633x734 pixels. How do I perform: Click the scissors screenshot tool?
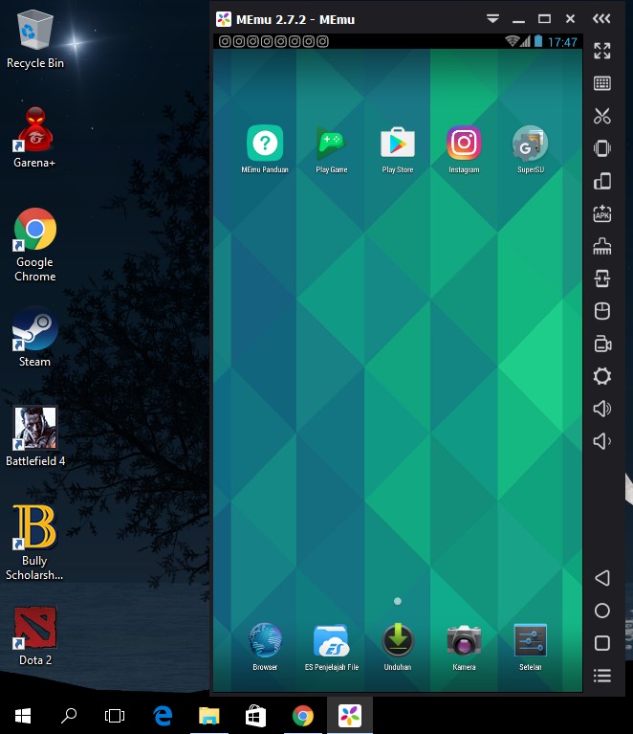click(602, 116)
